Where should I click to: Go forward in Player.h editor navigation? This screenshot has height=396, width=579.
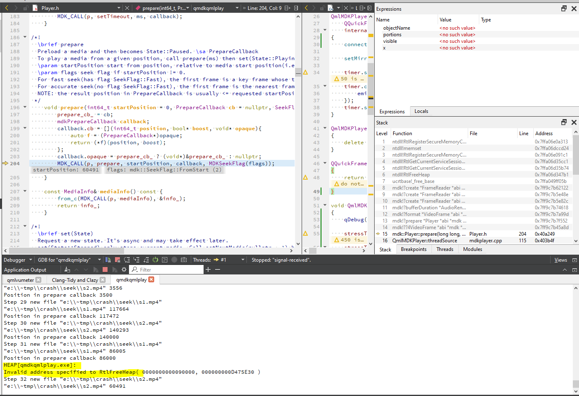click(x=16, y=8)
